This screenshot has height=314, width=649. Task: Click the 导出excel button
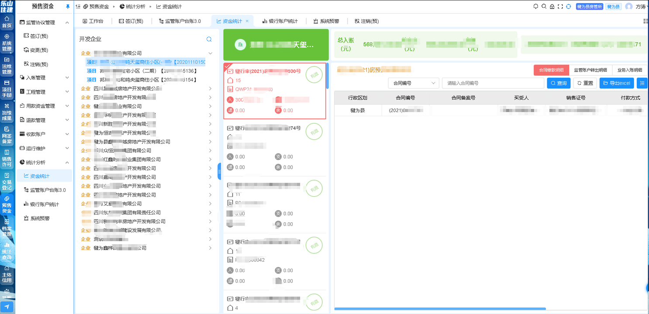(x=616, y=83)
